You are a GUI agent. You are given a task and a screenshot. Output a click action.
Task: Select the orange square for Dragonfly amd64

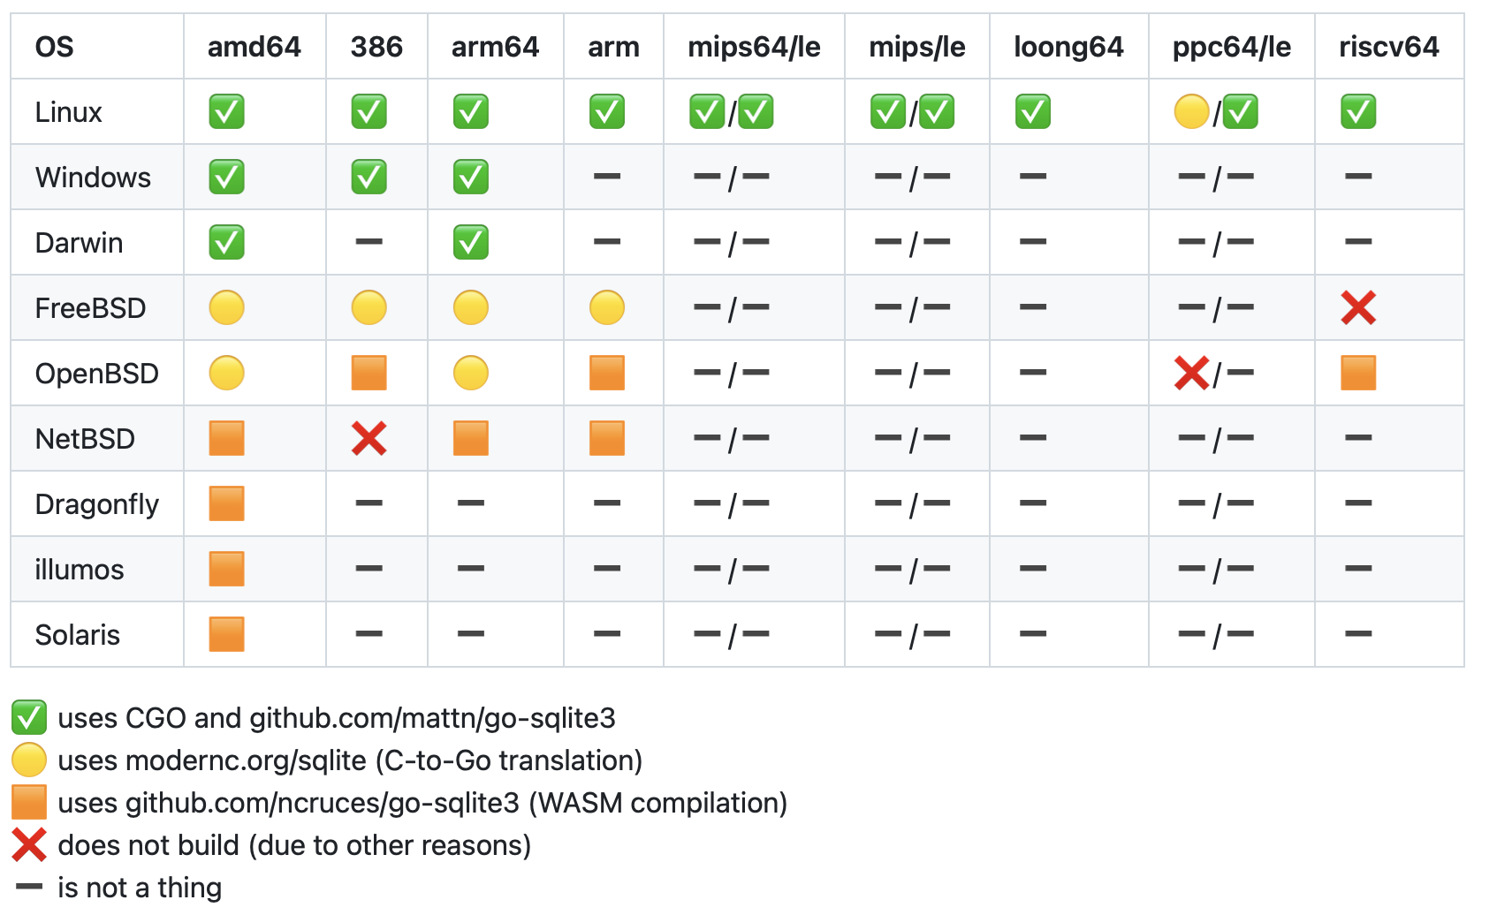coord(226,504)
